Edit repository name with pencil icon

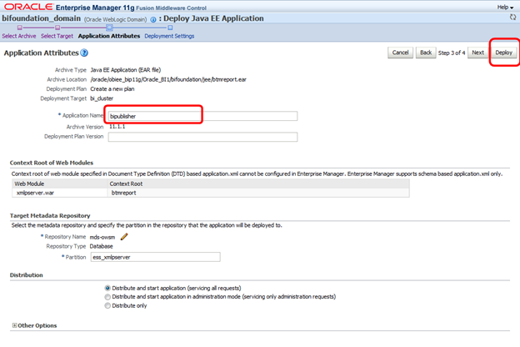125,236
